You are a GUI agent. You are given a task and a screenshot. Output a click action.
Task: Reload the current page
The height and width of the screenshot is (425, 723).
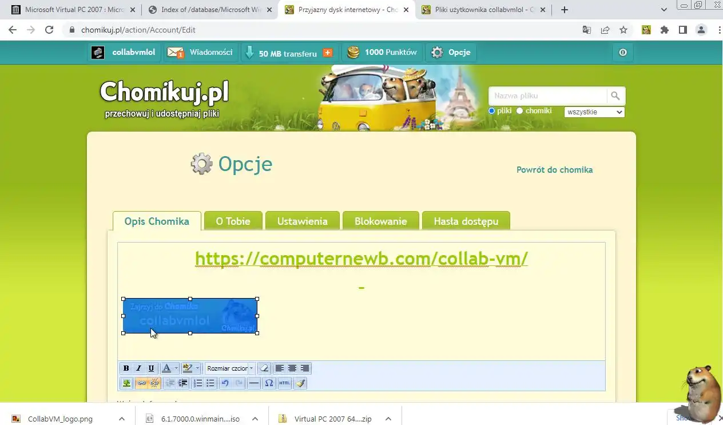pos(49,30)
